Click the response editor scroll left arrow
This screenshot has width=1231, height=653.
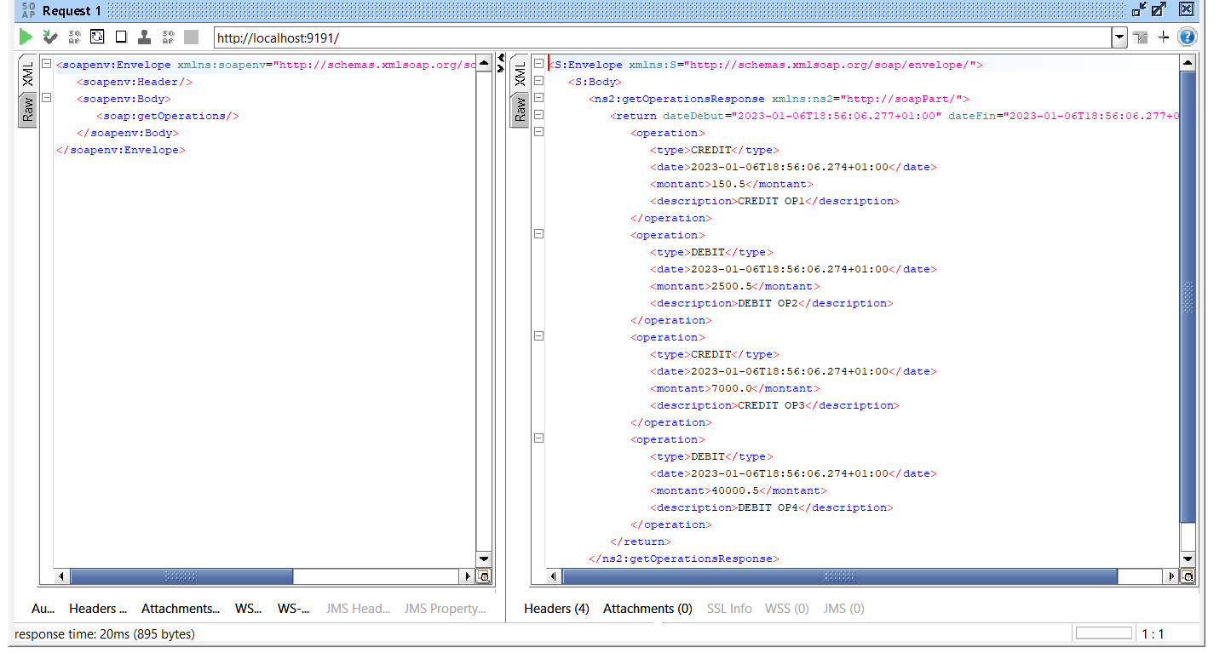554,576
